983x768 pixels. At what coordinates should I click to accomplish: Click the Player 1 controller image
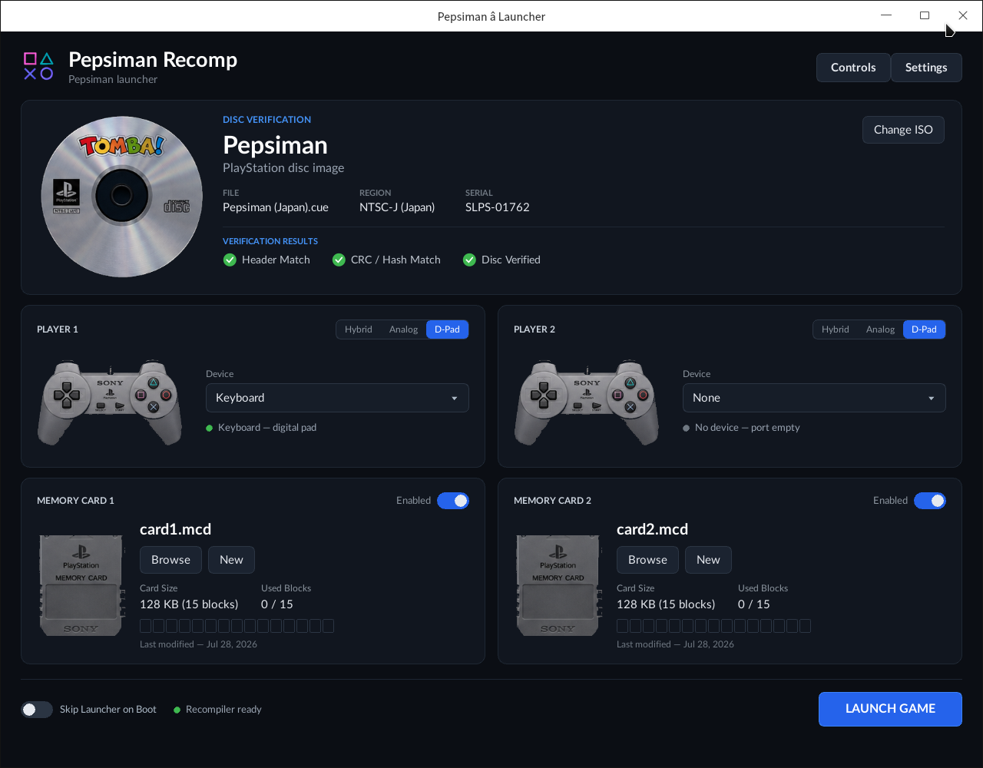(x=111, y=402)
